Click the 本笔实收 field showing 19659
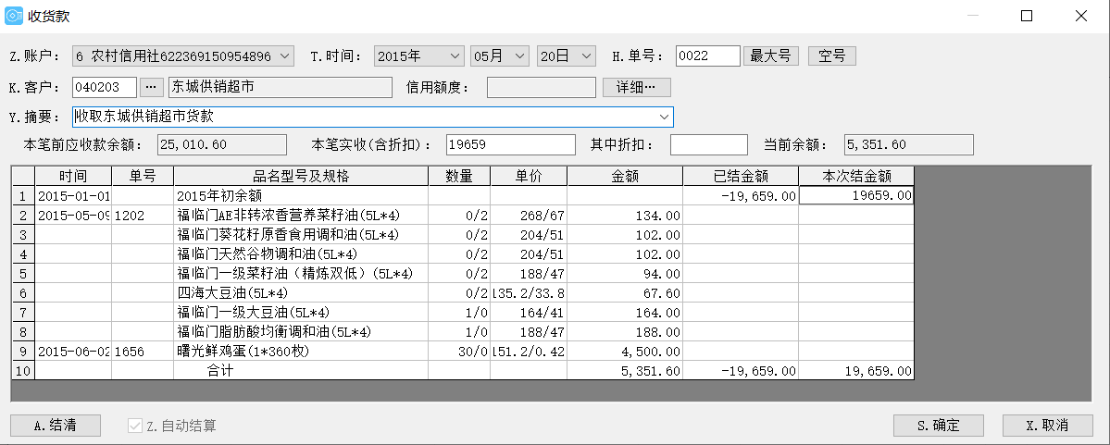 [510, 145]
